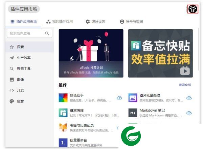This screenshot has width=203, height=149.
Task: Click the 备忘快贴 list icon
Action: [63, 113]
